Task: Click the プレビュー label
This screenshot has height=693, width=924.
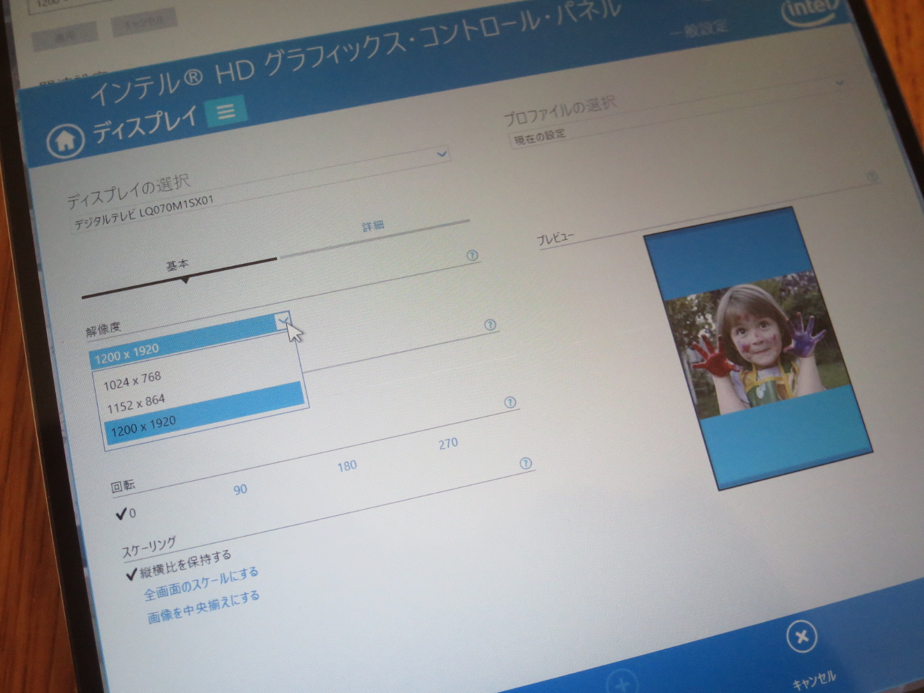Action: pos(555,238)
